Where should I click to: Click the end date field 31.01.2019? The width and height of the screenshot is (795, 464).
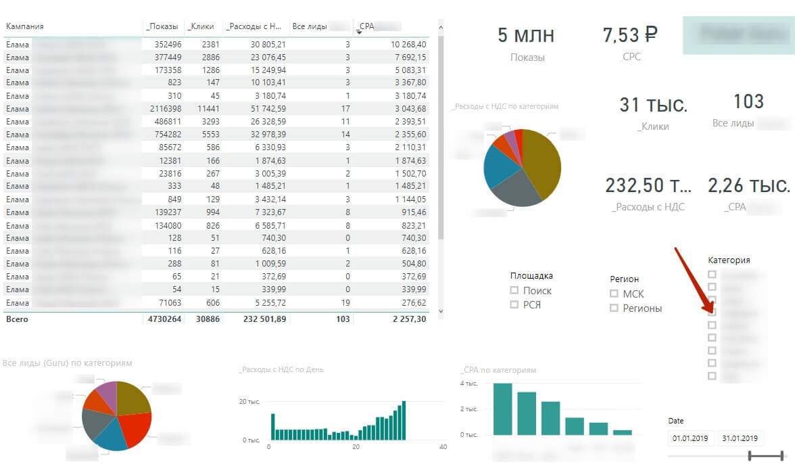740,438
